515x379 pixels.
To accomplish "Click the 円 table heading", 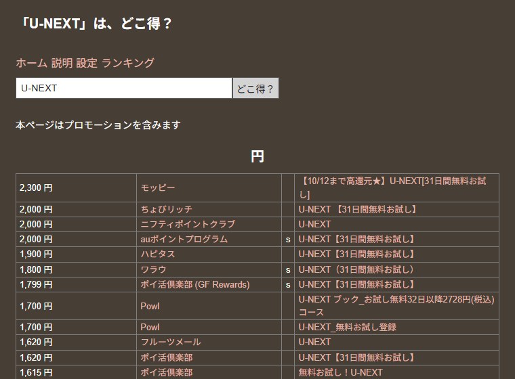I will coord(257,156).
